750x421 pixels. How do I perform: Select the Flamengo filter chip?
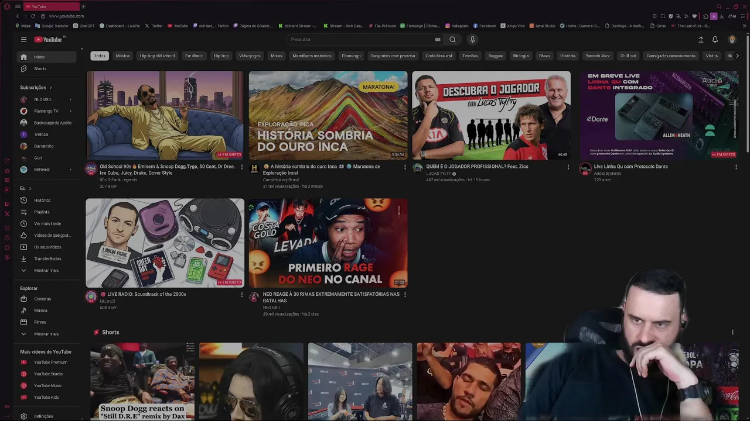tap(351, 56)
